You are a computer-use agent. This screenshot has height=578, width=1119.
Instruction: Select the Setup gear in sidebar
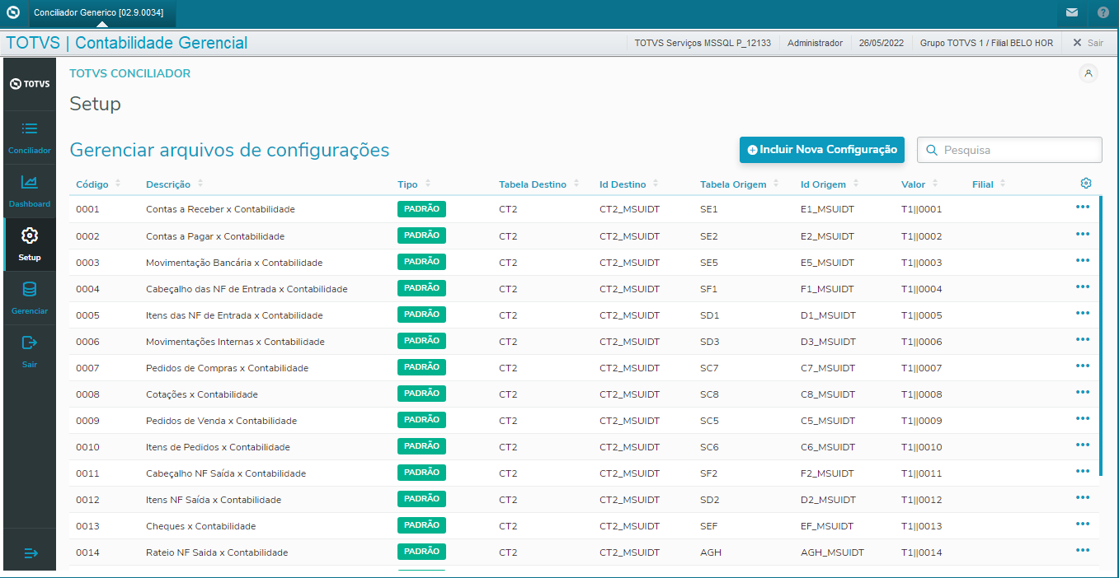click(30, 245)
